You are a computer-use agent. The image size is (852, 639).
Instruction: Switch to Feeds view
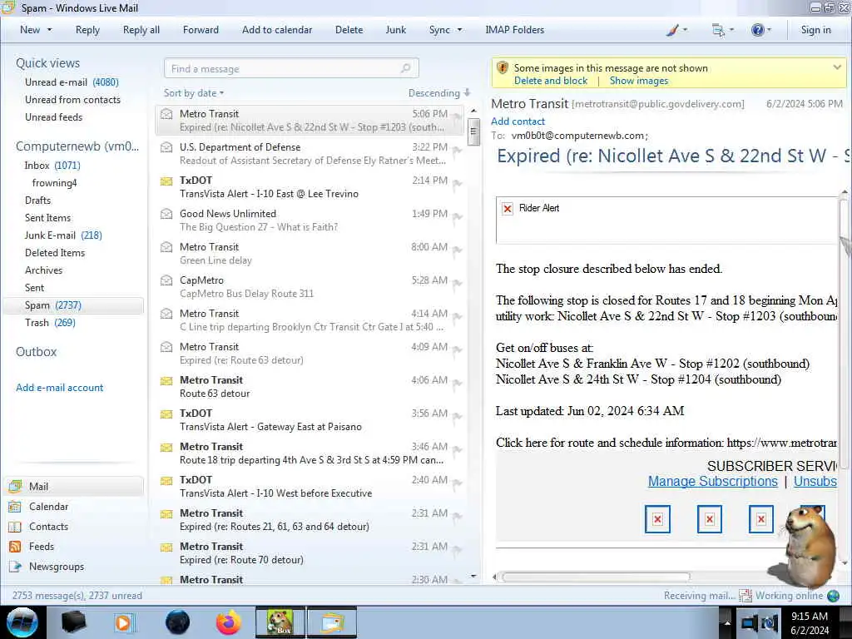click(42, 547)
